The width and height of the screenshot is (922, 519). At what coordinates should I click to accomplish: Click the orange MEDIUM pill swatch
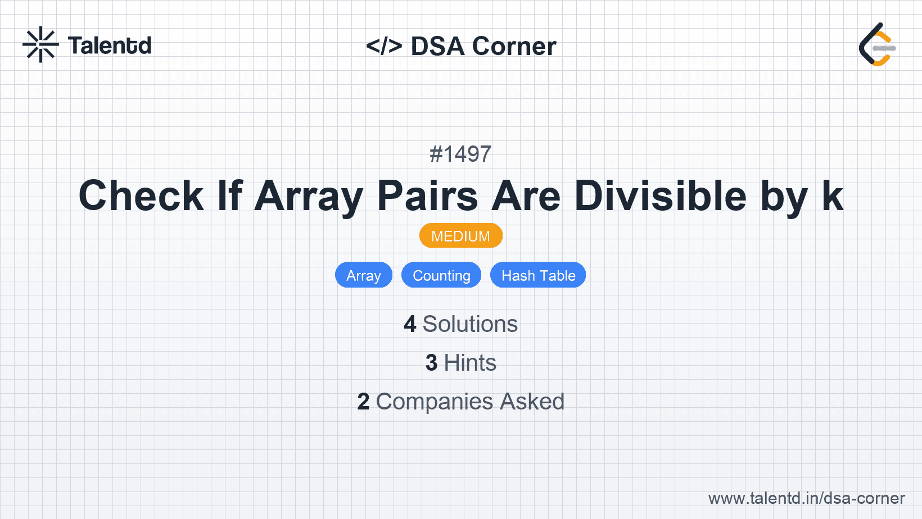coord(460,235)
